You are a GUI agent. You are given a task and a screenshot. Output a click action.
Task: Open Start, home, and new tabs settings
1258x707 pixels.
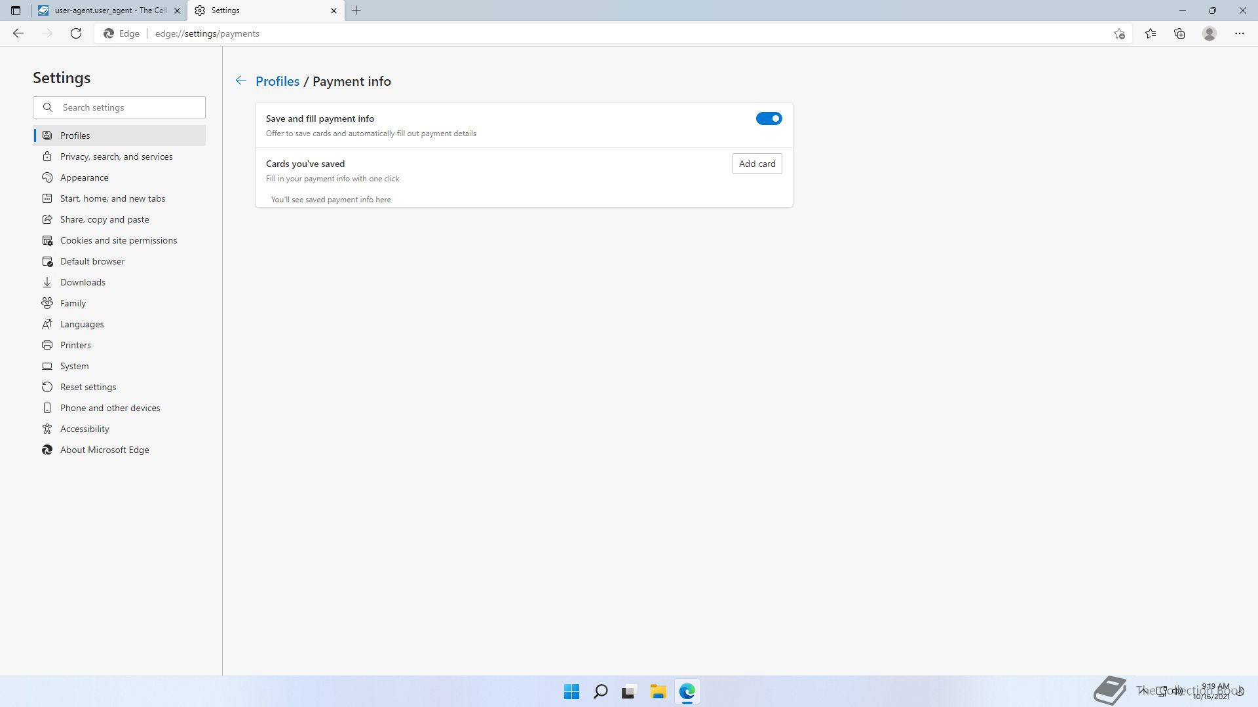(119, 198)
